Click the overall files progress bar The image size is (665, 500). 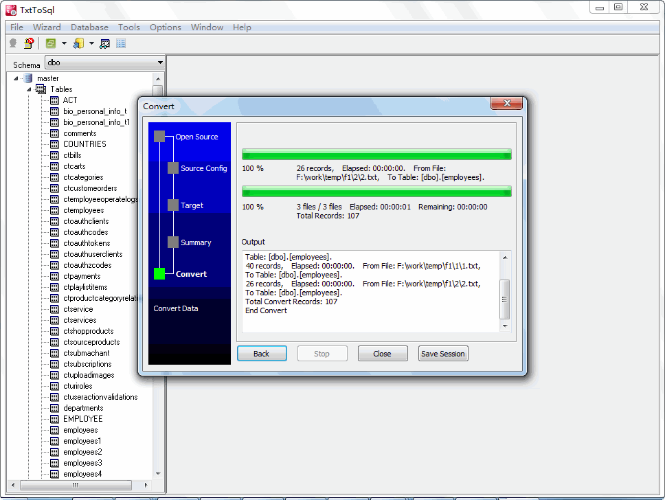(376, 192)
